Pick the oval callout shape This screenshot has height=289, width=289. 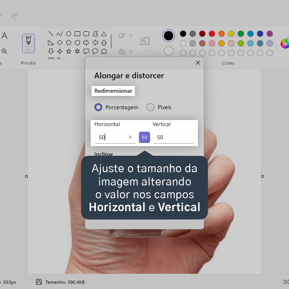point(95,51)
